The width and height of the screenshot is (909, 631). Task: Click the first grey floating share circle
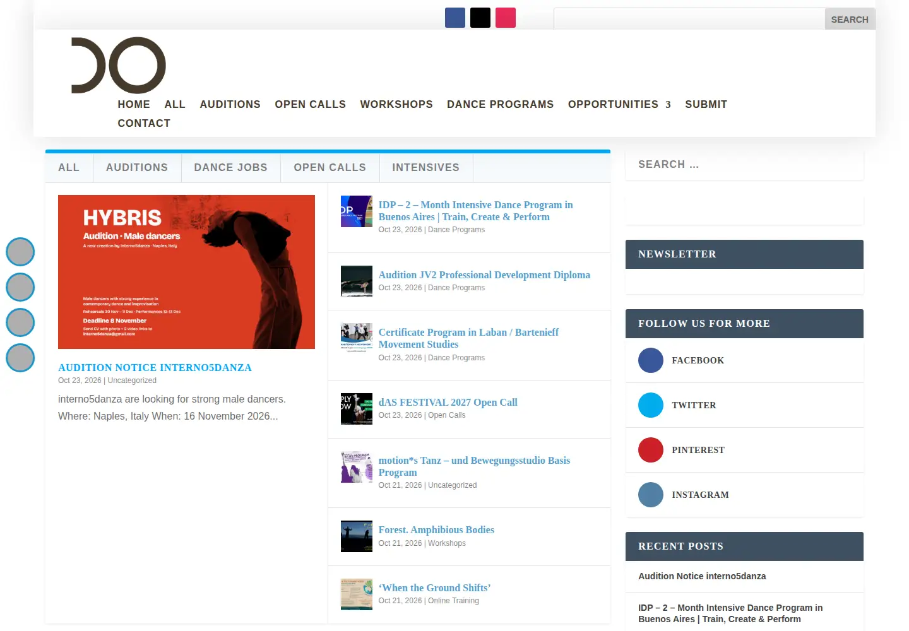click(x=20, y=252)
